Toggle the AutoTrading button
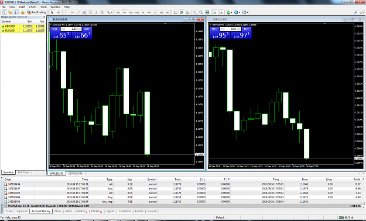The width and height of the screenshot is (366, 221). coord(36,12)
